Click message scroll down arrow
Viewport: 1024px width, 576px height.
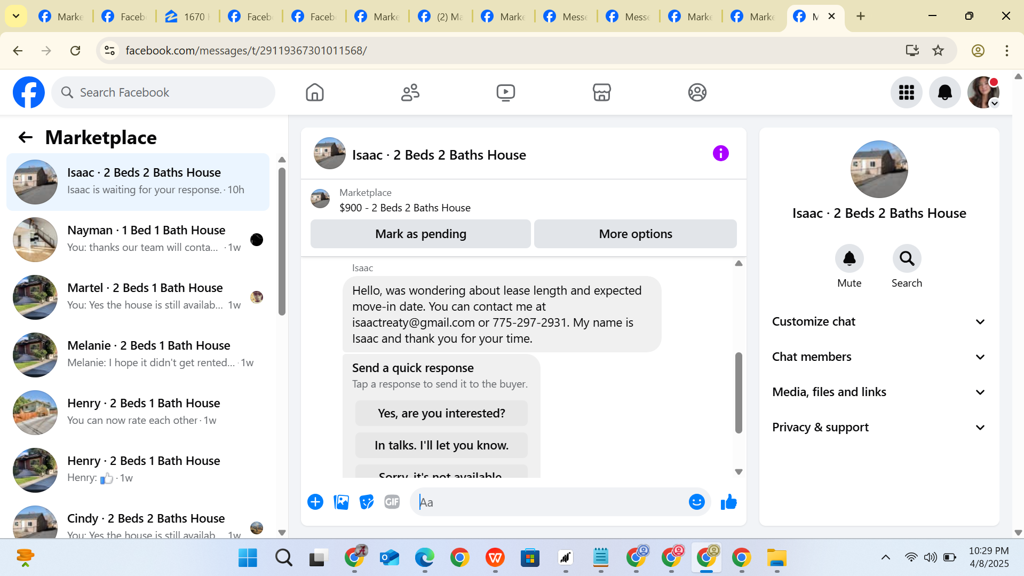coord(739,471)
